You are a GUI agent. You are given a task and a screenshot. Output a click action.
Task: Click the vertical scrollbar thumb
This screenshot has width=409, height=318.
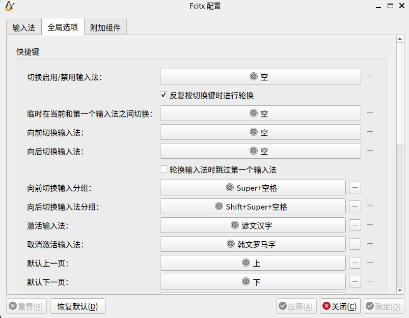point(400,93)
